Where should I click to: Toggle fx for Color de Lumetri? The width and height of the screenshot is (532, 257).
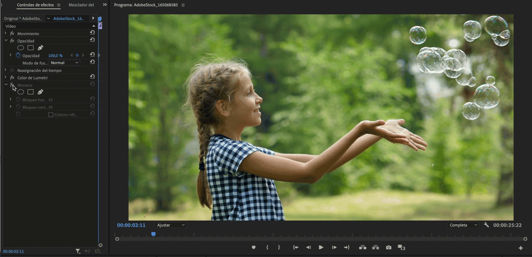coord(12,78)
